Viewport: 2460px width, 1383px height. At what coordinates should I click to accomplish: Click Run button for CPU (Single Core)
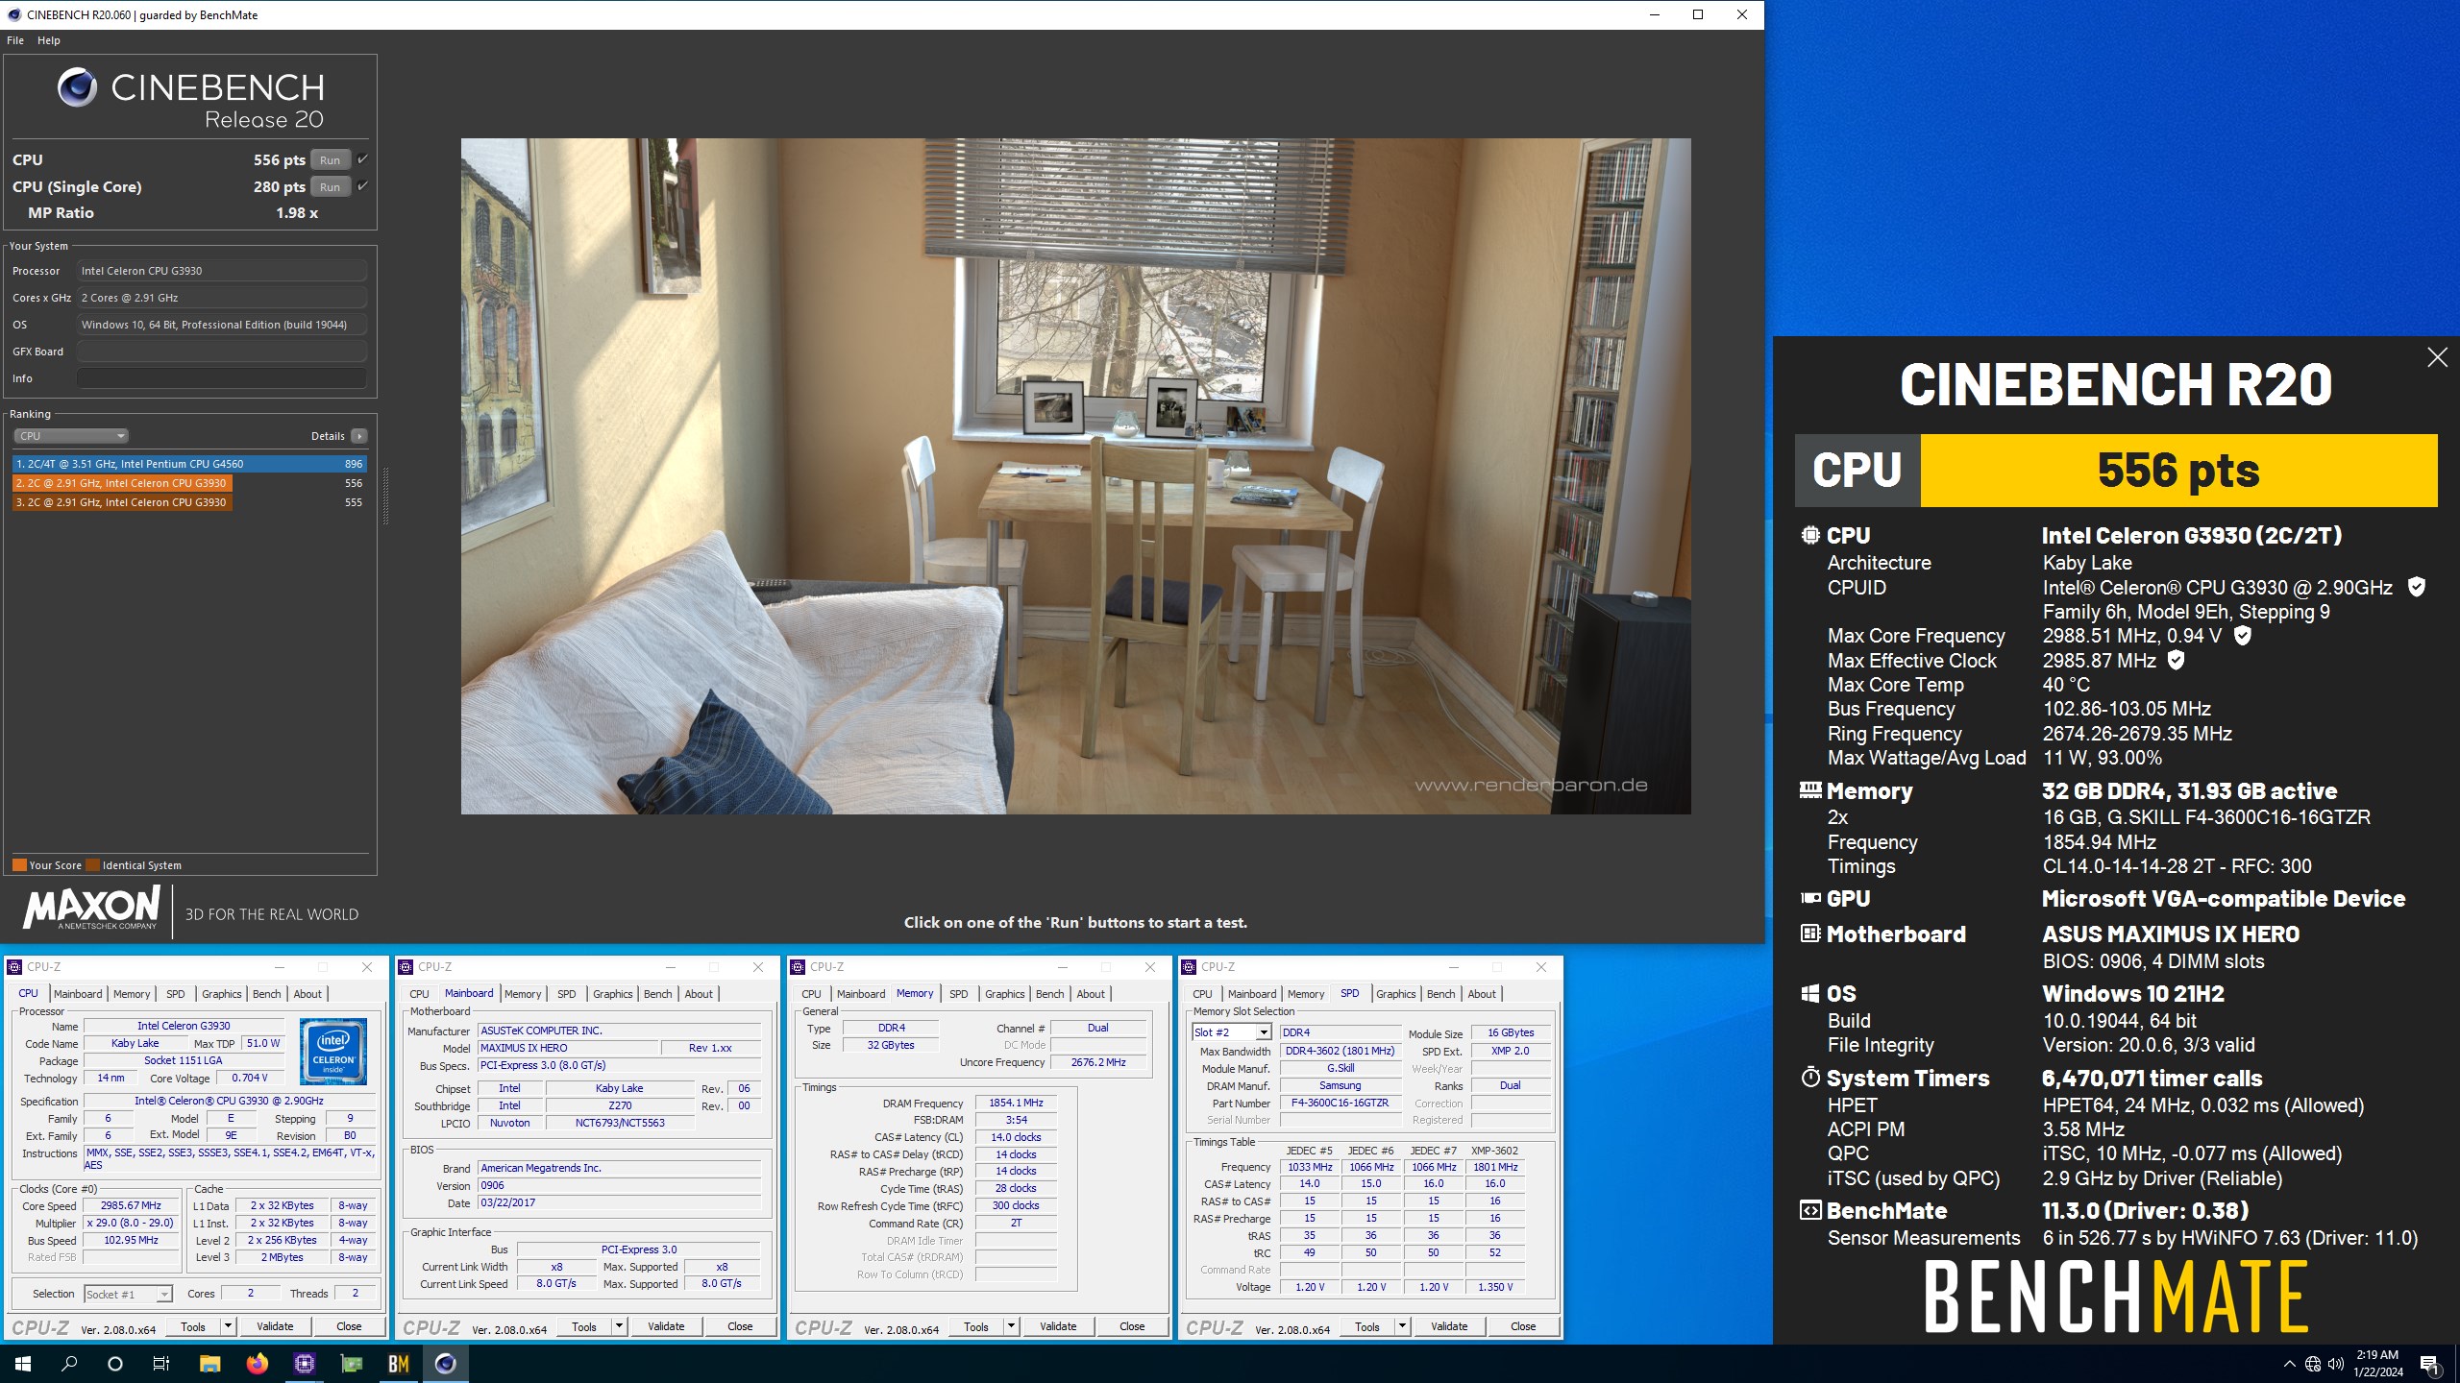click(330, 187)
